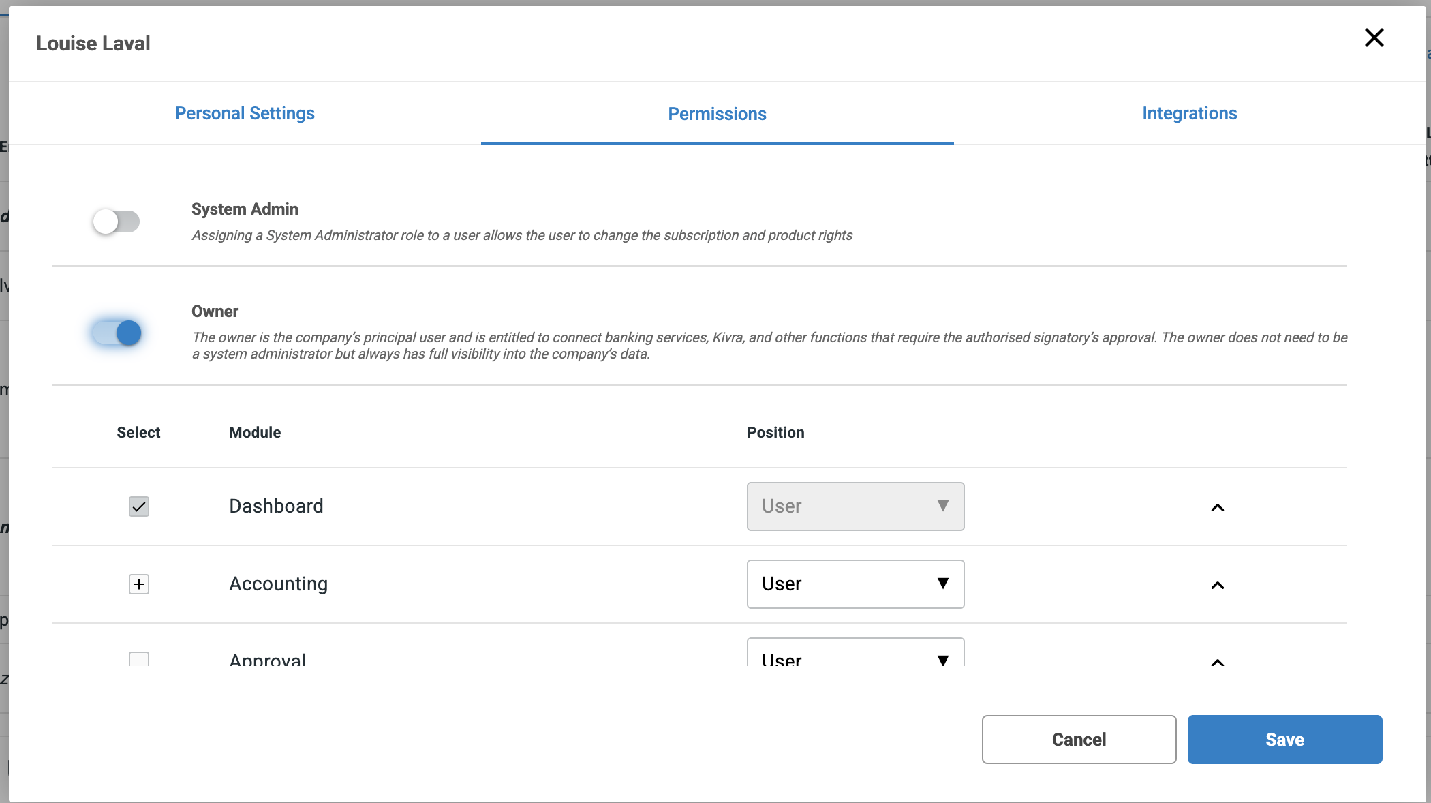The width and height of the screenshot is (1431, 803).
Task: Uncheck the Dashboard module checkbox
Action: click(139, 506)
